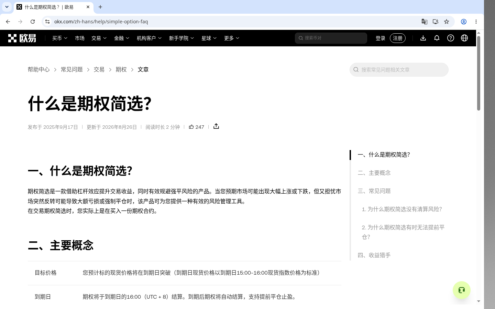Open the 市场 nav item
The image size is (495, 309).
[x=80, y=38]
